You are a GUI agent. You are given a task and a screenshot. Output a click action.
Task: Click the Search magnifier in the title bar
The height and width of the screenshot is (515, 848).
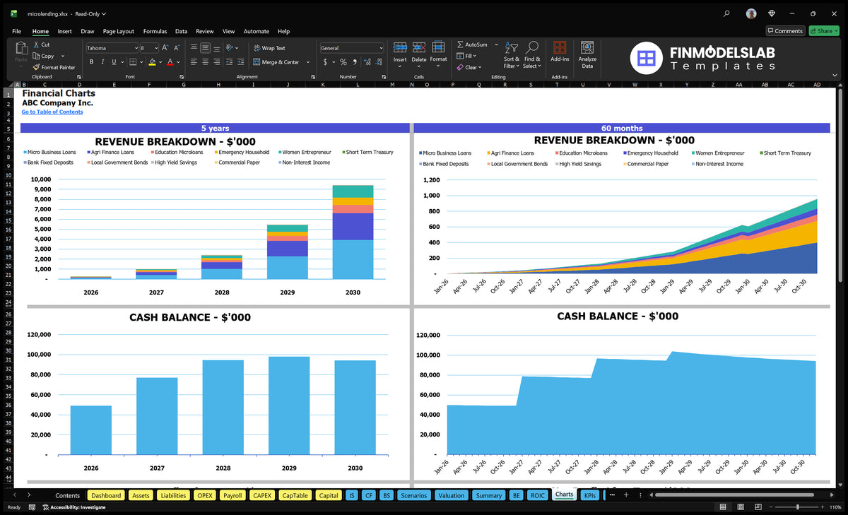click(726, 13)
